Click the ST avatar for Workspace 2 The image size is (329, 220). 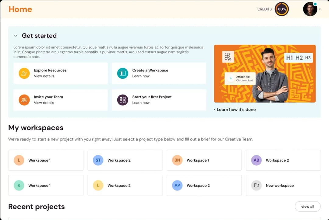[x=98, y=160]
